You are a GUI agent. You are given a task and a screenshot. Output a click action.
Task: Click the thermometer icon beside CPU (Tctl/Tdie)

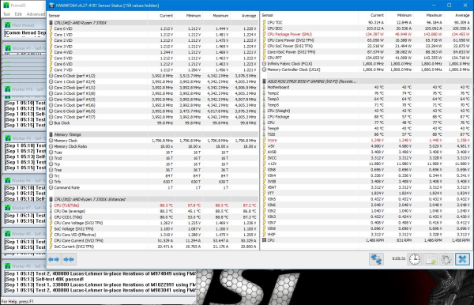(x=51, y=205)
